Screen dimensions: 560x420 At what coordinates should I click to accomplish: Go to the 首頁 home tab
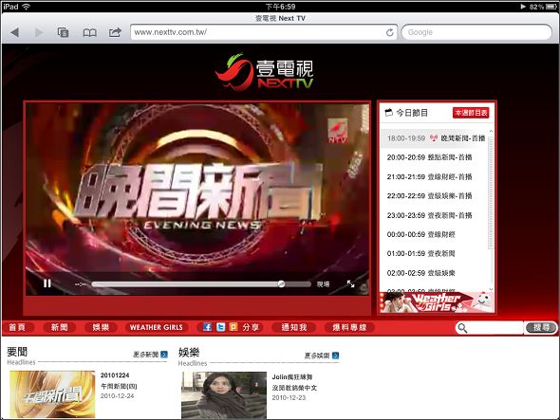(17, 327)
